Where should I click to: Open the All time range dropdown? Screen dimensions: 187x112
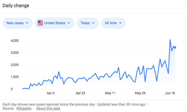pyautogui.click(x=113, y=23)
